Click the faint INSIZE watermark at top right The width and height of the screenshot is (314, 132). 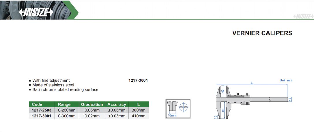click(x=303, y=16)
